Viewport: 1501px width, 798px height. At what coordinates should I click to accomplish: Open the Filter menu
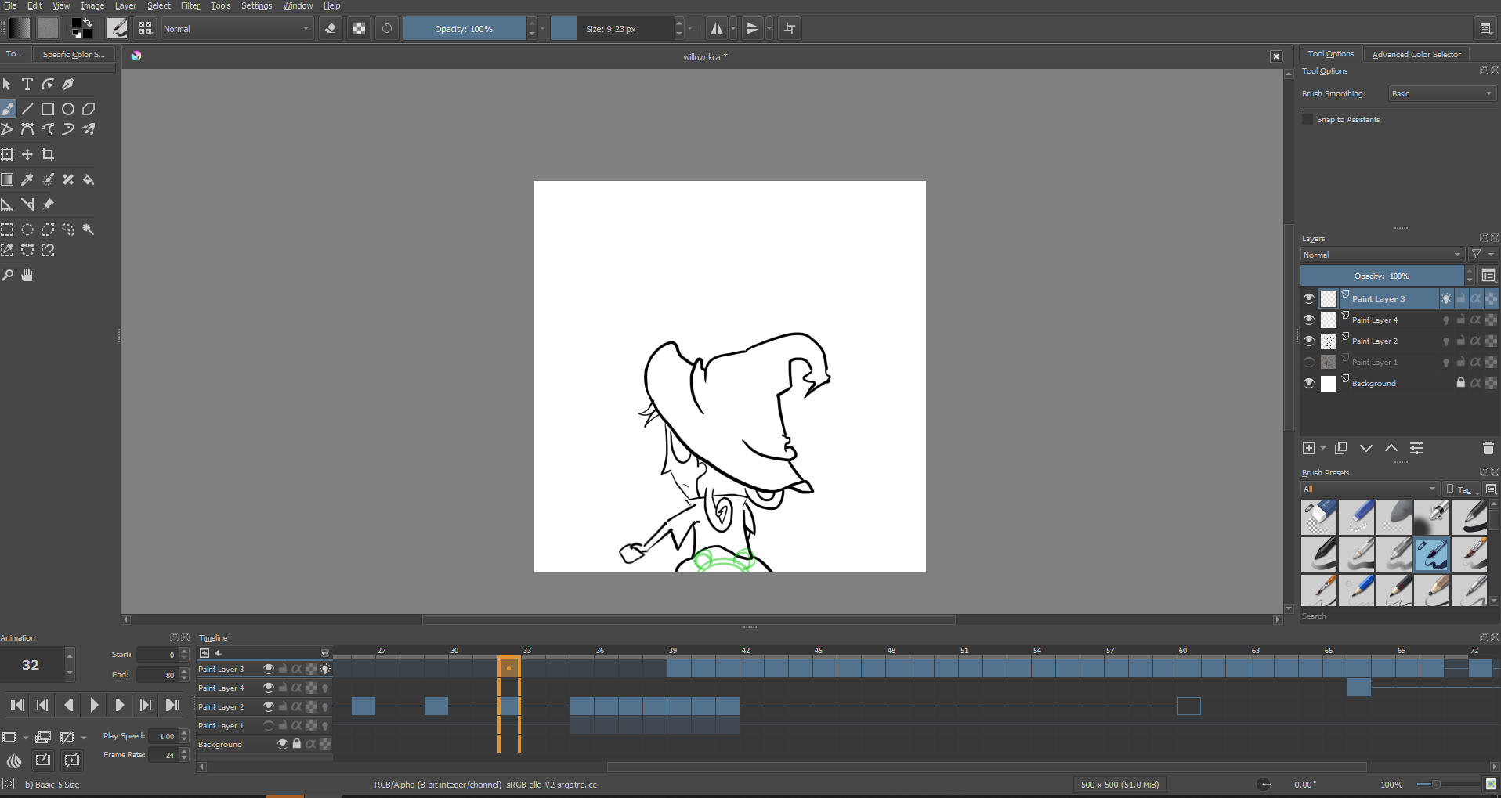(x=190, y=5)
